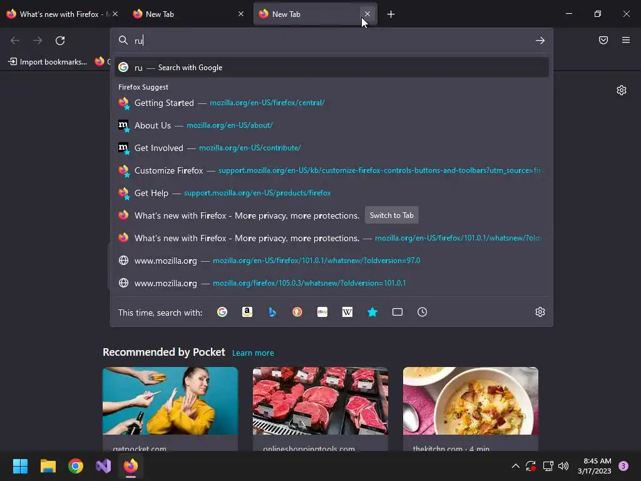Choose Get Help suggestion
The image size is (641, 481).
332,193
